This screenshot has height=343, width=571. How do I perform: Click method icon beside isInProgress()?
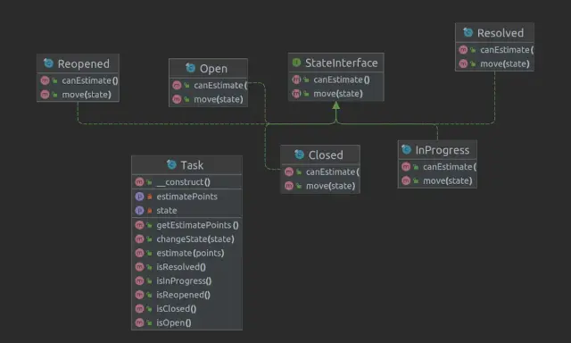[139, 280]
